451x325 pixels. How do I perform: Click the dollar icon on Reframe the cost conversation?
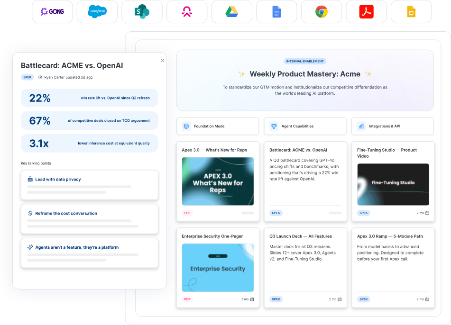coord(30,213)
